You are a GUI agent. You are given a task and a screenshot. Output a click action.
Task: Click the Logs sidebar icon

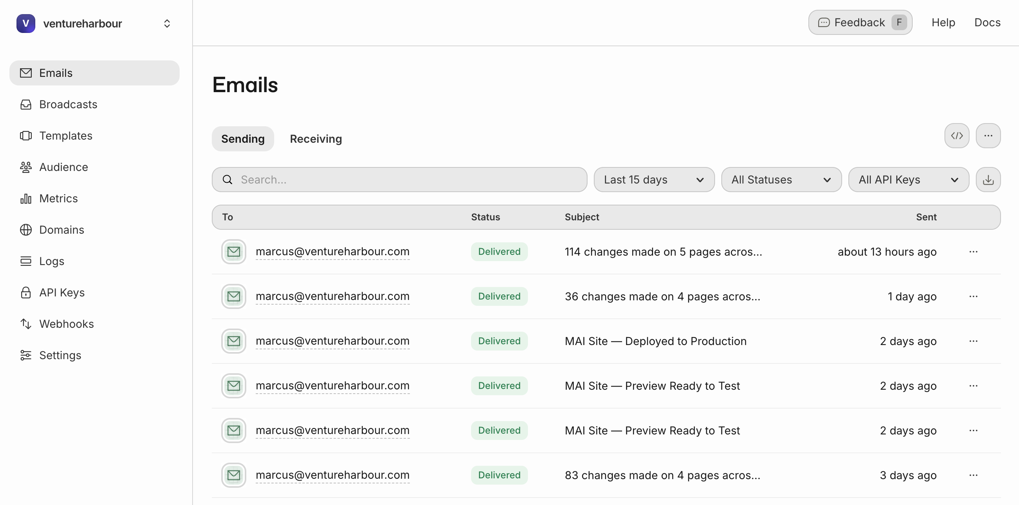(x=51, y=261)
